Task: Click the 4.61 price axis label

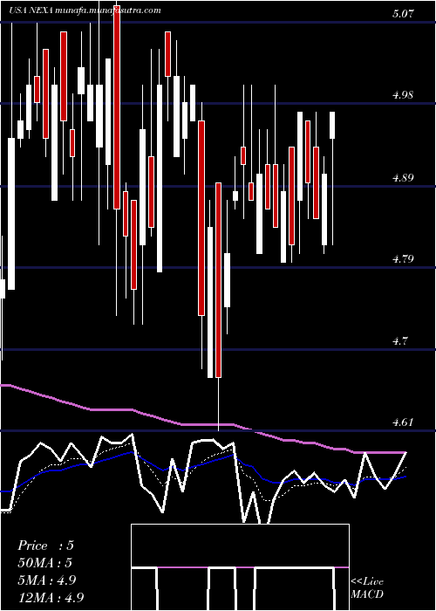Action: (x=403, y=422)
